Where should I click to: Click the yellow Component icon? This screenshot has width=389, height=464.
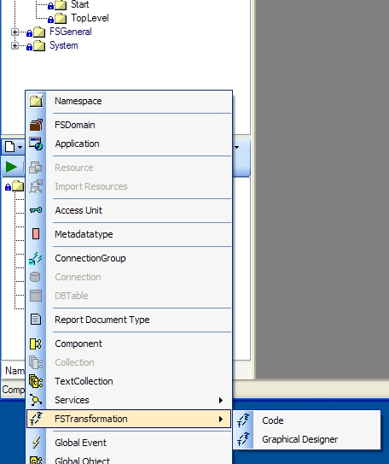click(36, 344)
